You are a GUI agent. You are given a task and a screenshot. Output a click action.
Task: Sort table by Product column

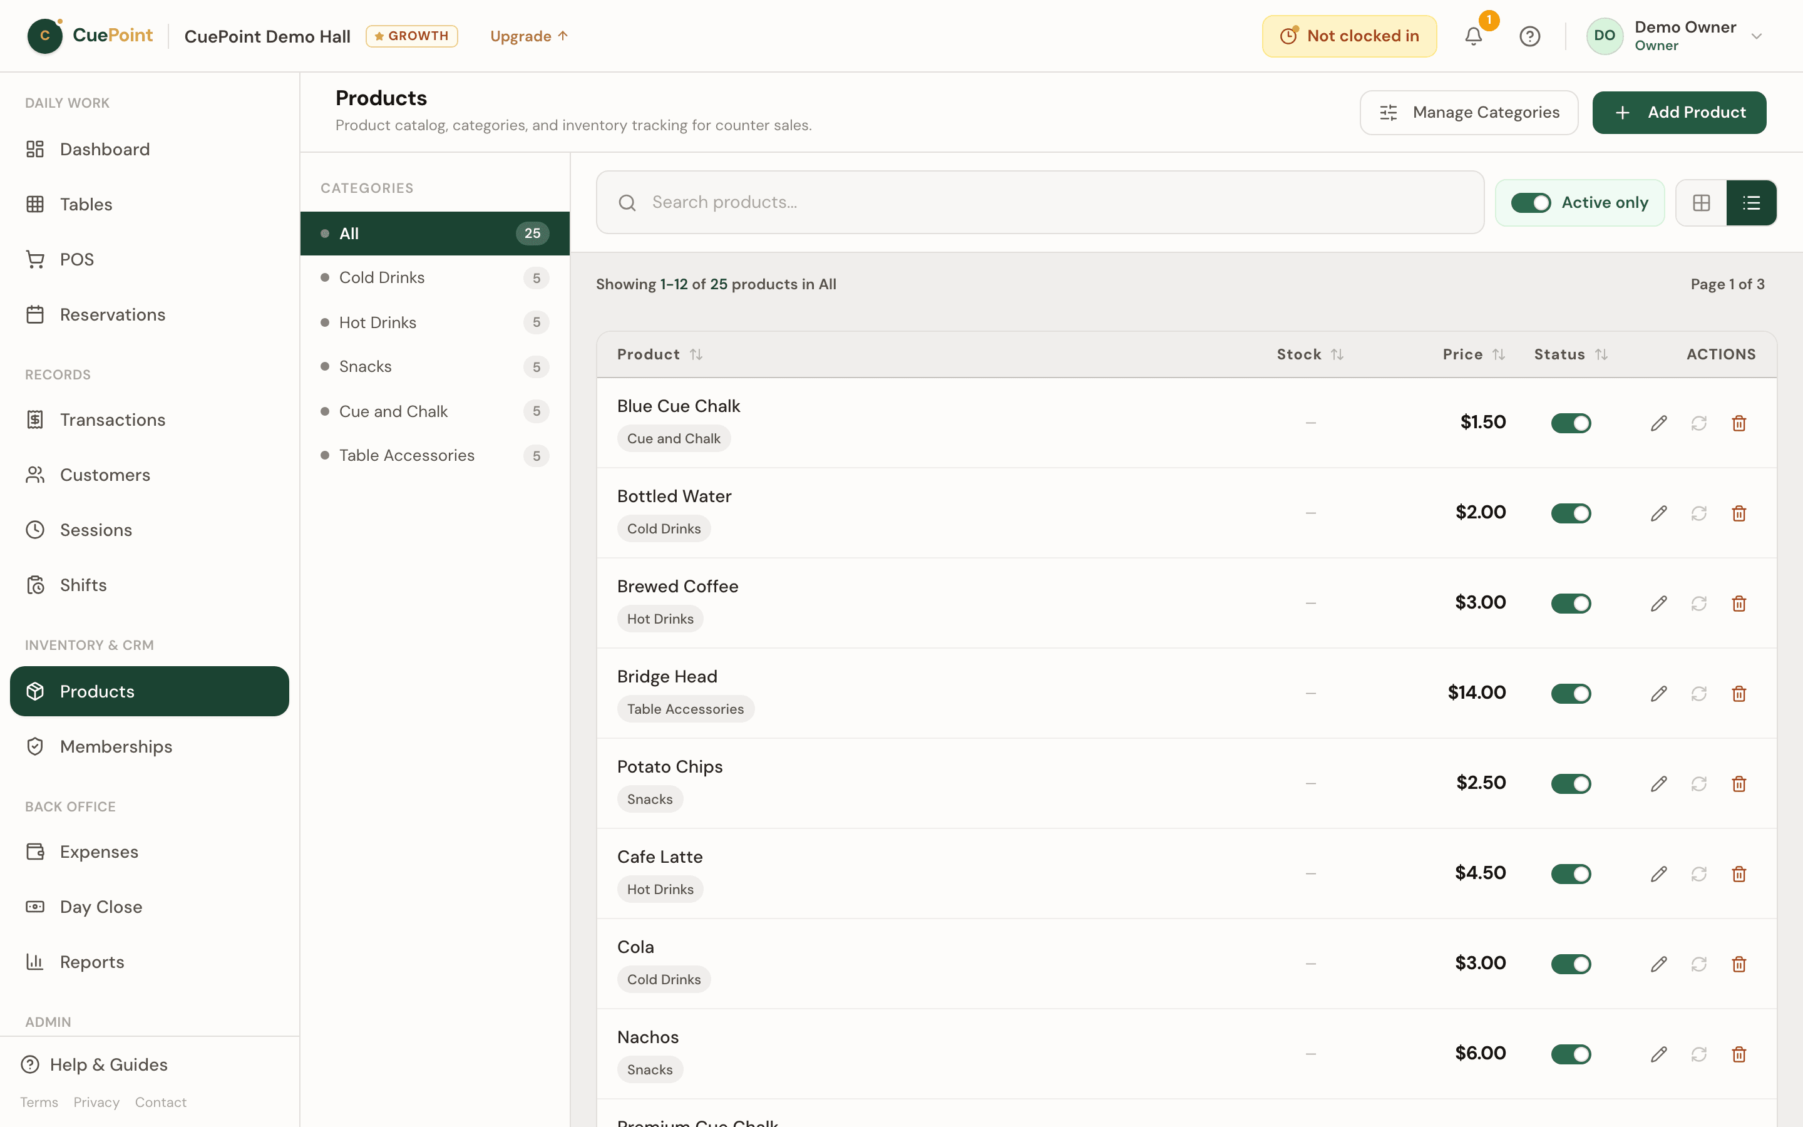point(659,355)
